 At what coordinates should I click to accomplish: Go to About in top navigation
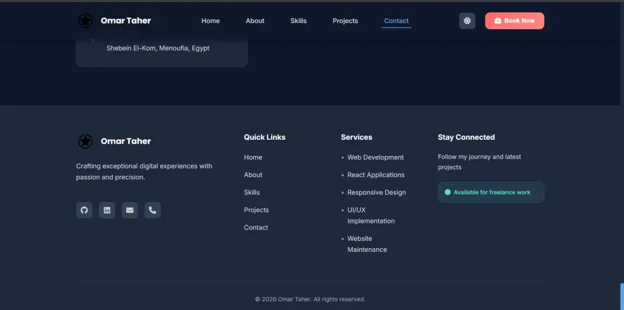255,21
